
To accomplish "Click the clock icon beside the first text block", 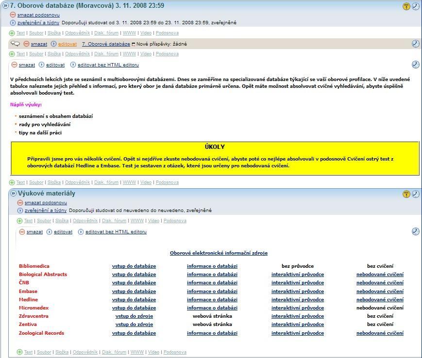I will click(x=416, y=65).
